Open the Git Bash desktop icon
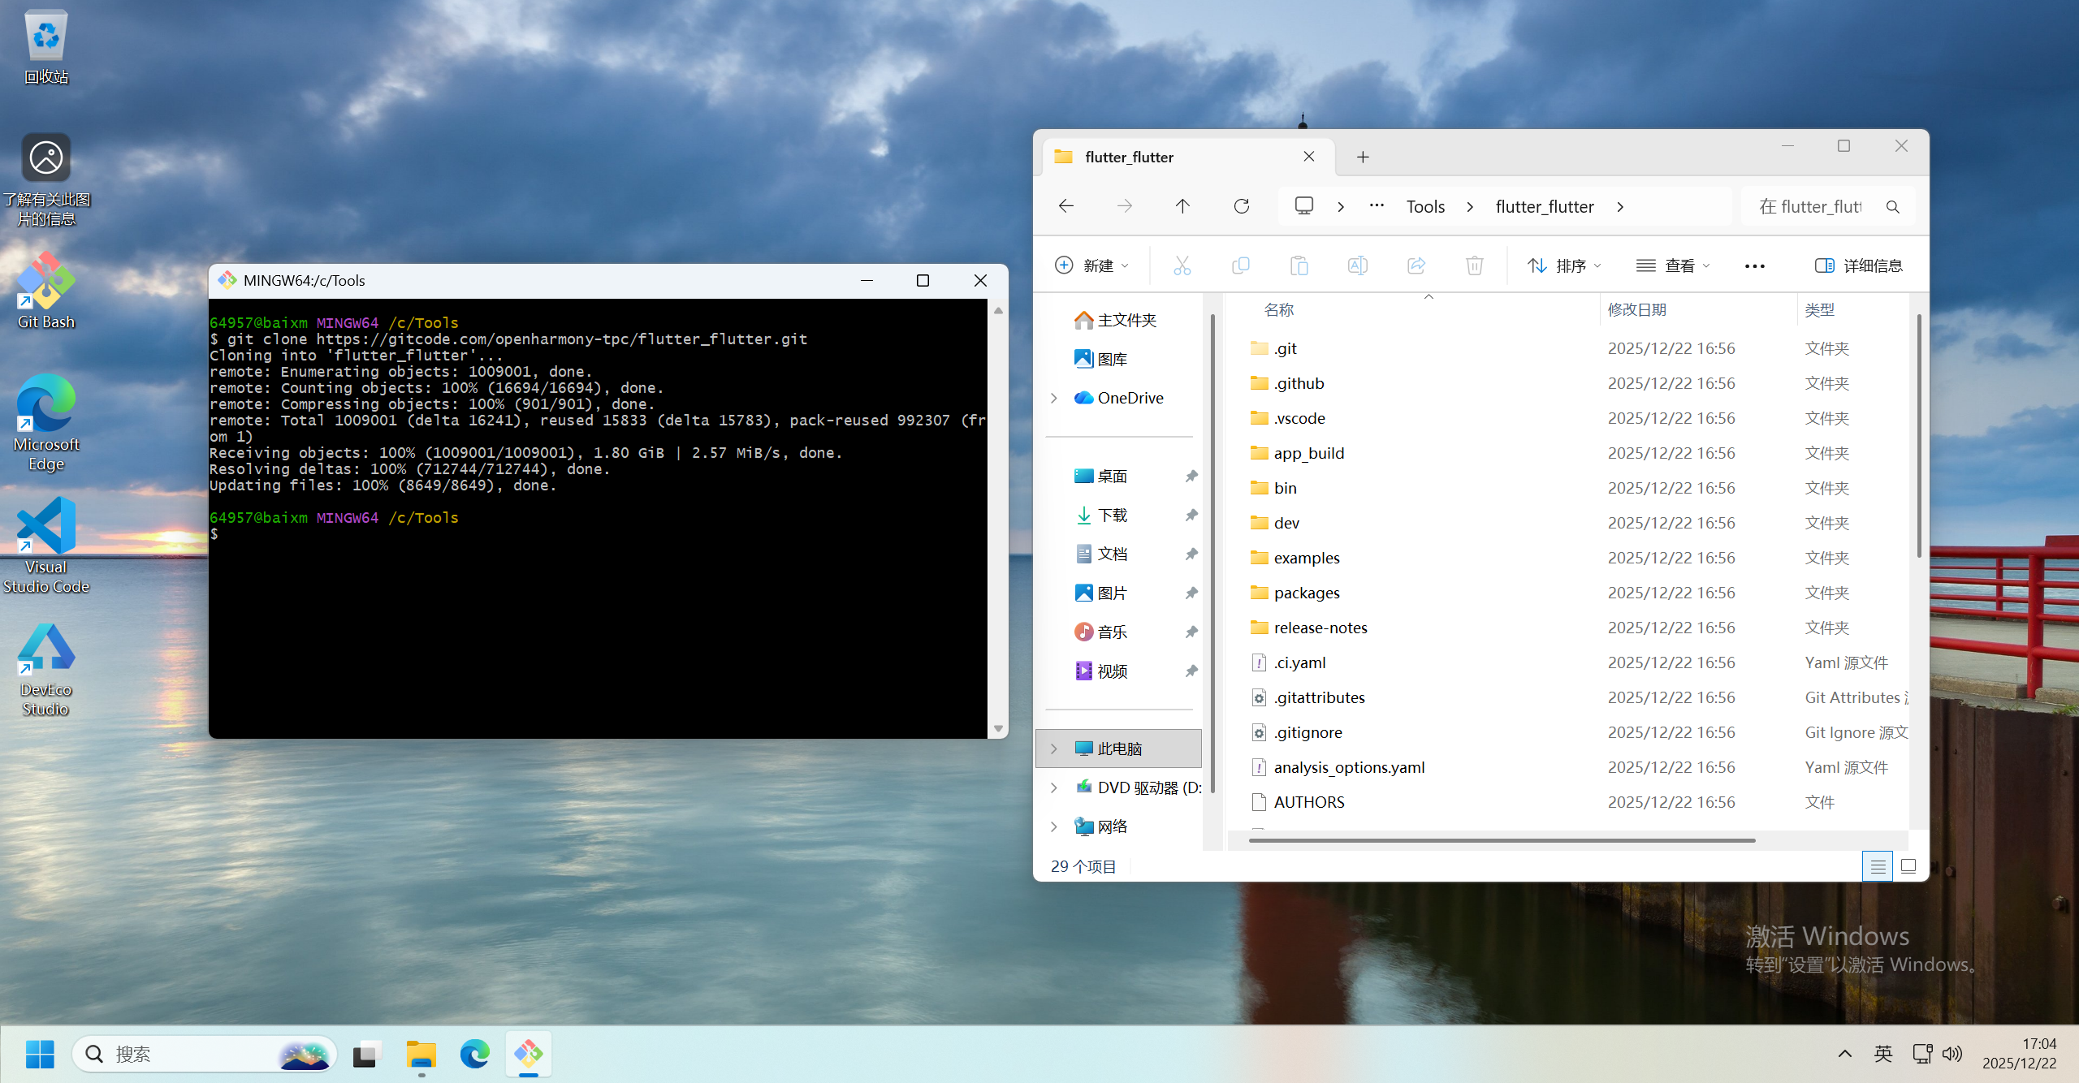Image resolution: width=2079 pixels, height=1083 pixels. [x=46, y=290]
